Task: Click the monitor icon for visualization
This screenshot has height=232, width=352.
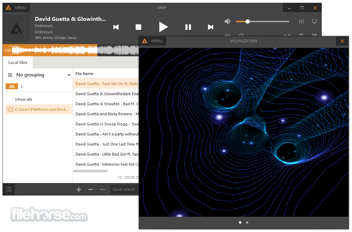Action: (314, 22)
